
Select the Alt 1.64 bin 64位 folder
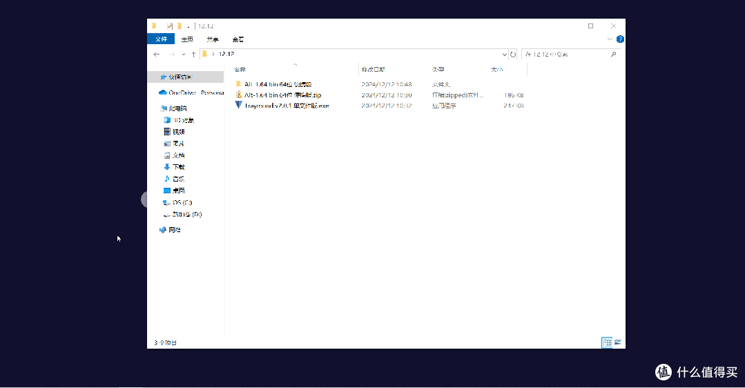(278, 84)
